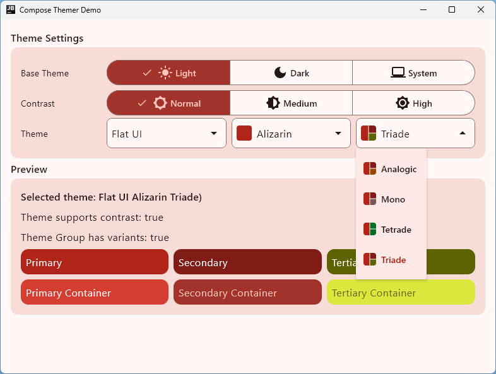Click the Analogic palette icon in the list
Image resolution: width=496 pixels, height=374 pixels.
[x=369, y=169]
